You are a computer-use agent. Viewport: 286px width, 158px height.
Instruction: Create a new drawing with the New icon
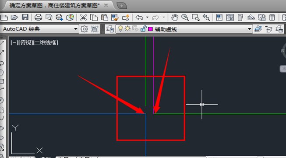click(x=4, y=18)
